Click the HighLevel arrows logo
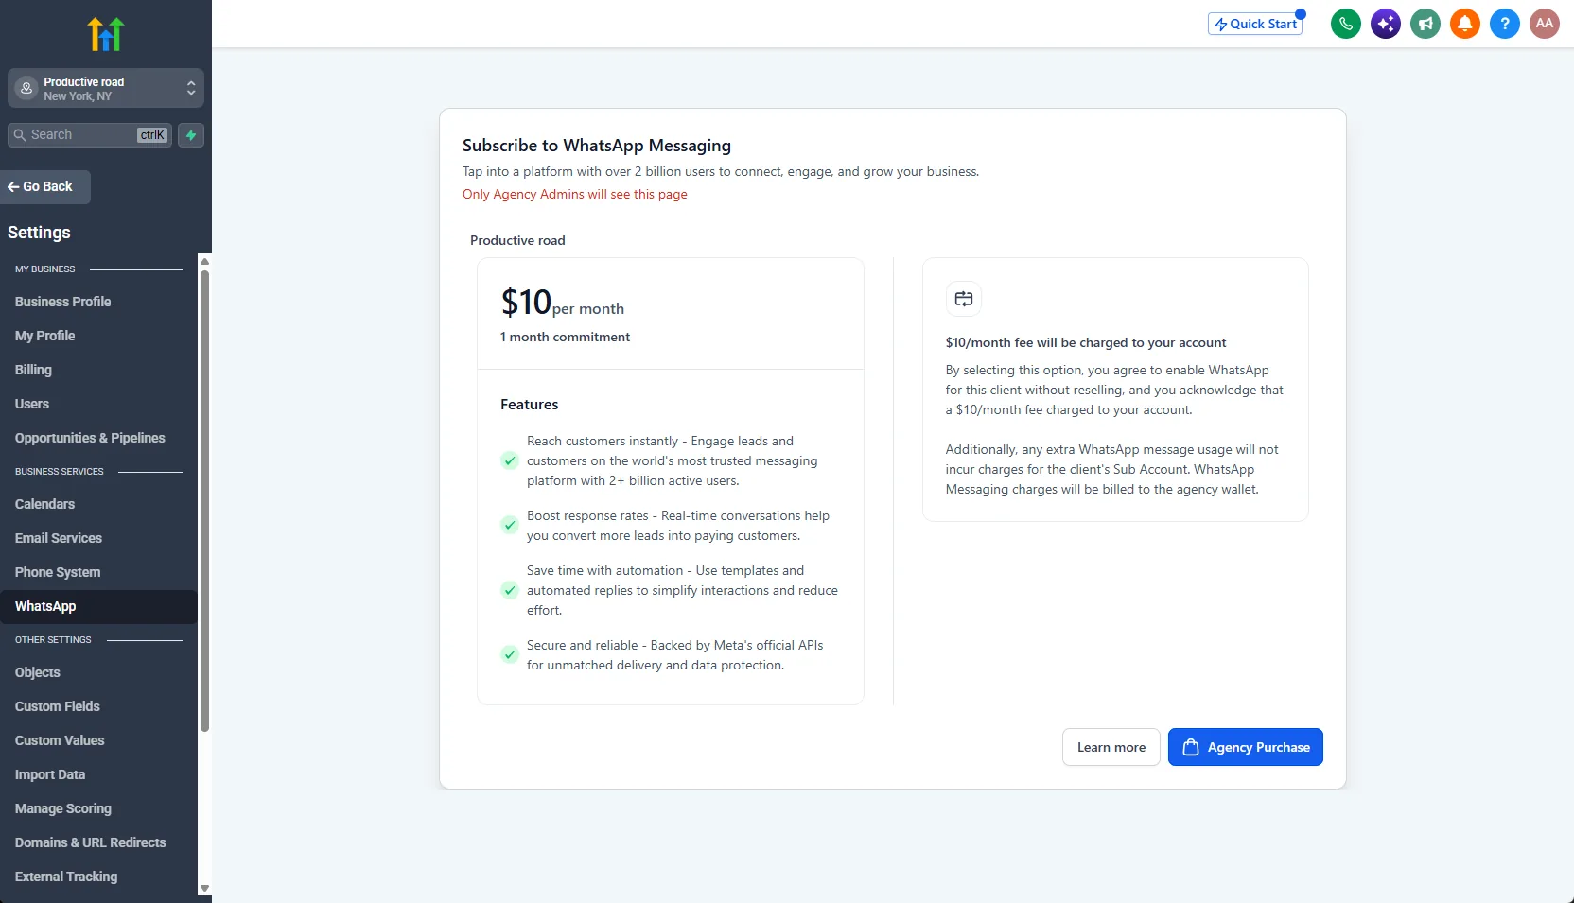This screenshot has width=1574, height=903. [106, 34]
